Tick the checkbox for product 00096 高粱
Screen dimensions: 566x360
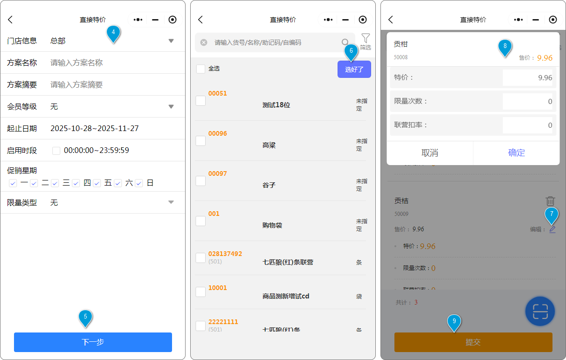click(x=200, y=141)
